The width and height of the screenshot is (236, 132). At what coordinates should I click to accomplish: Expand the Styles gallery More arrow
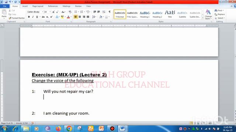[202, 18]
